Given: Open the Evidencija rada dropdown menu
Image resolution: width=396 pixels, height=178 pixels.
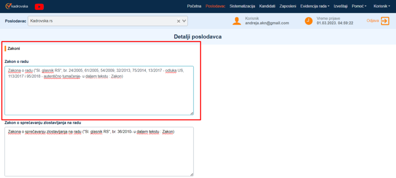Looking at the screenshot, I should [x=315, y=7].
